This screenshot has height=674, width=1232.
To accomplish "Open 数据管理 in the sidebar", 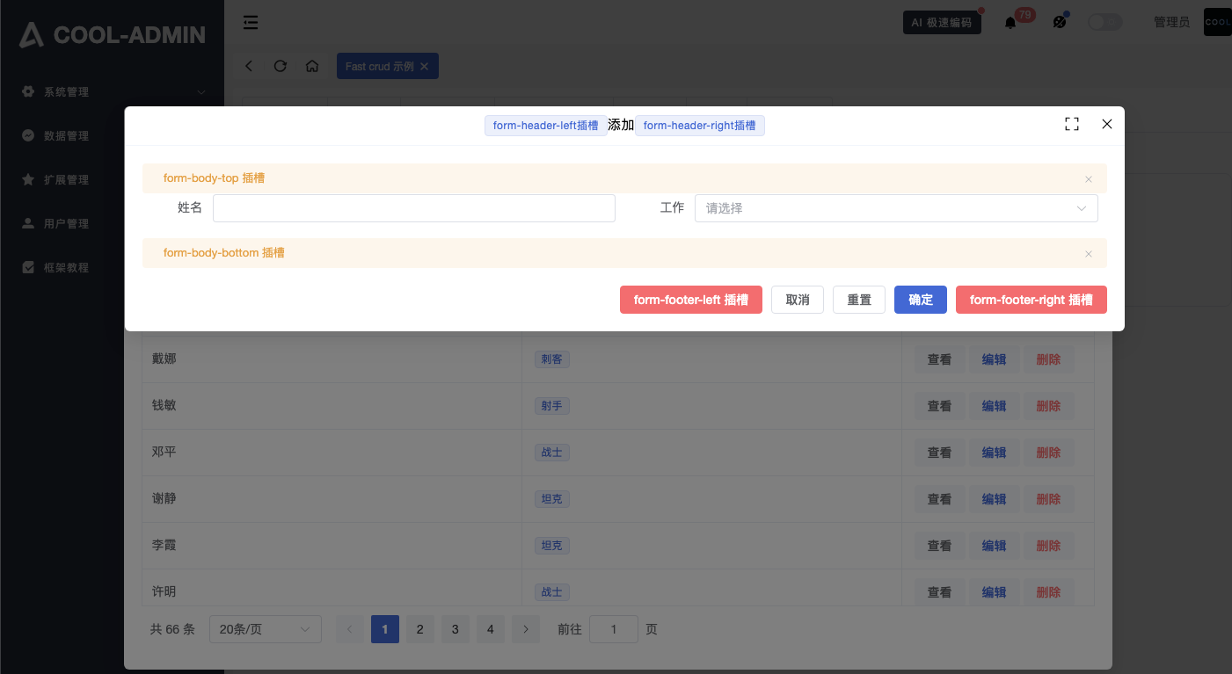I will (x=67, y=136).
